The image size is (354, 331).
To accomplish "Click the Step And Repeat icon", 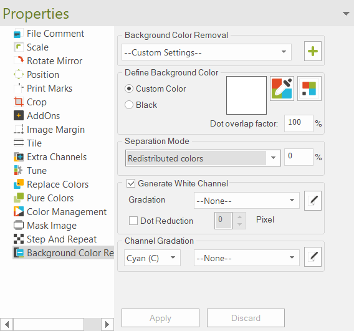I will (19, 239).
